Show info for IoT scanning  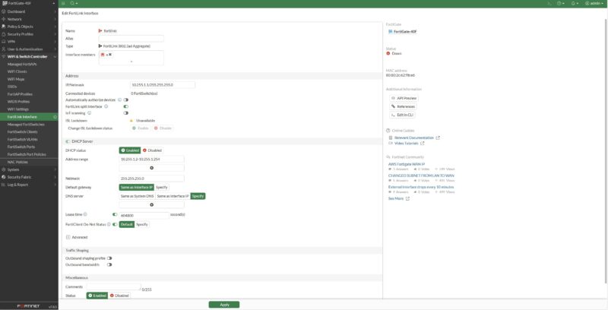point(89,113)
